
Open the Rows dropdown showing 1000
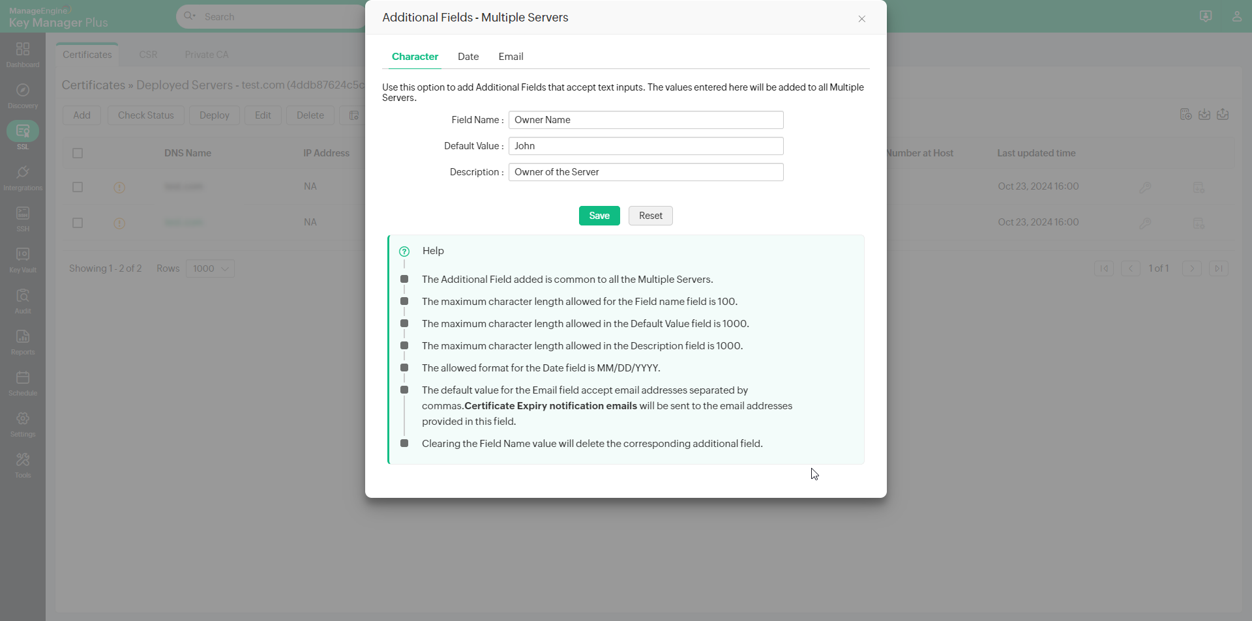click(209, 268)
